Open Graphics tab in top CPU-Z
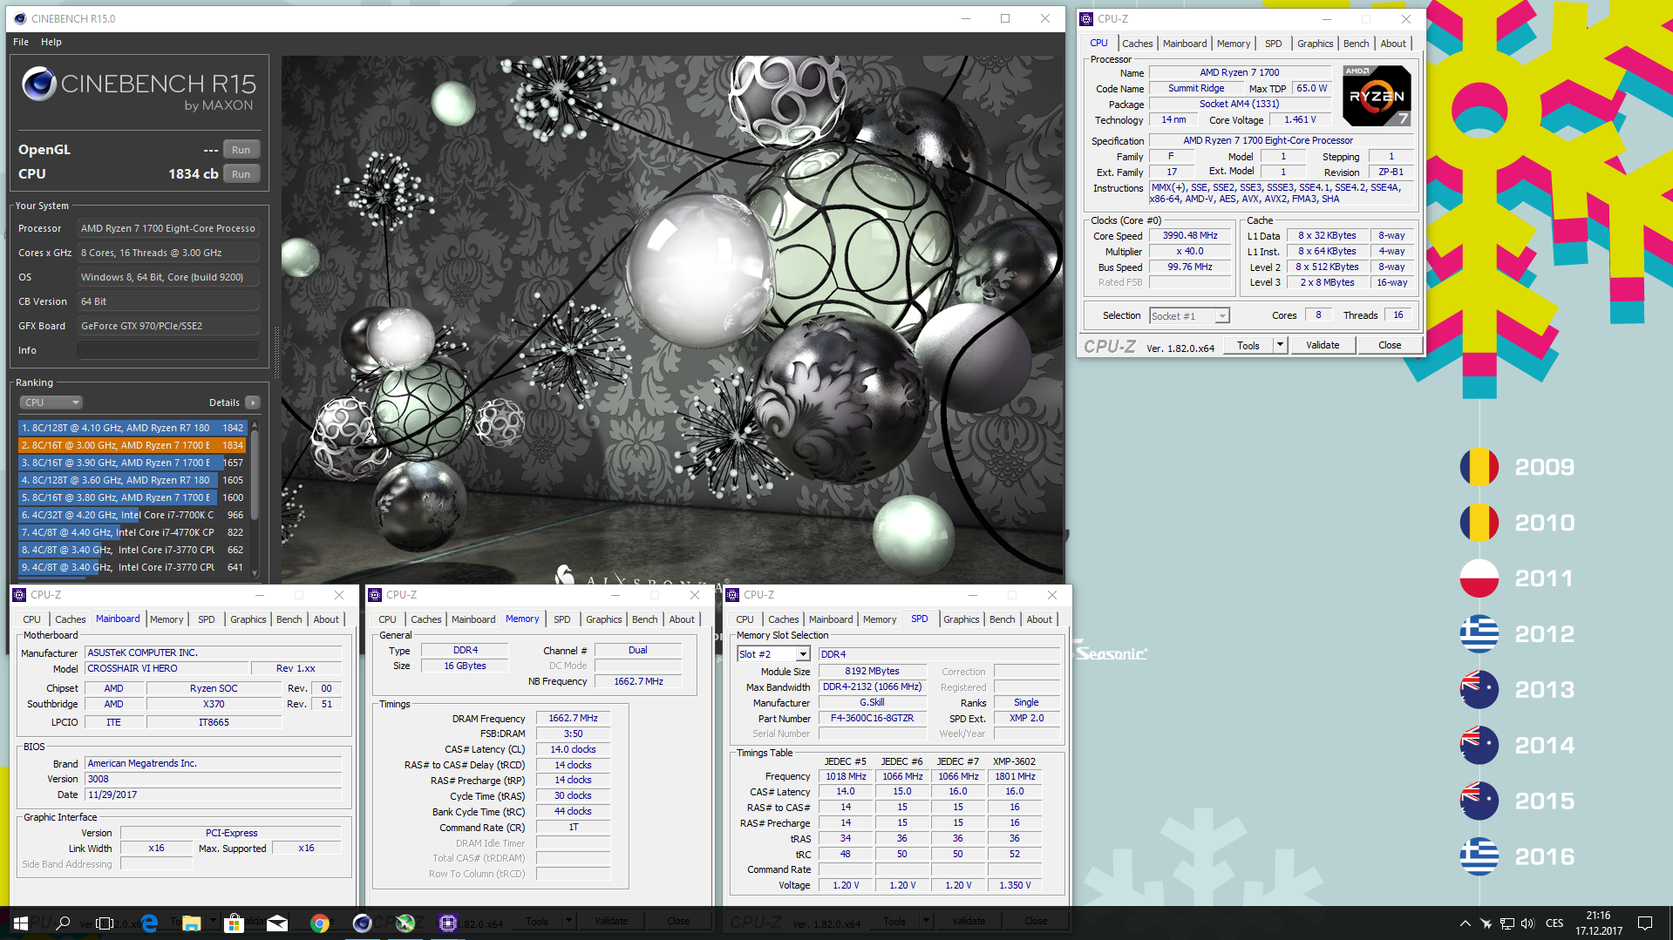This screenshot has height=940, width=1673. click(x=1315, y=44)
